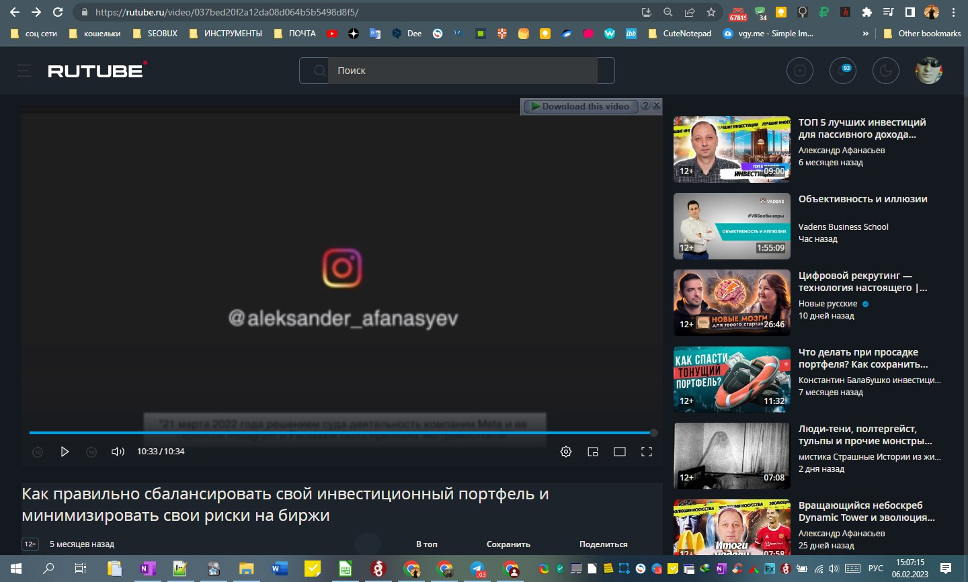Viewport: 968px width, 582px height.
Task: Click Поделиться under the video
Action: [x=603, y=544]
